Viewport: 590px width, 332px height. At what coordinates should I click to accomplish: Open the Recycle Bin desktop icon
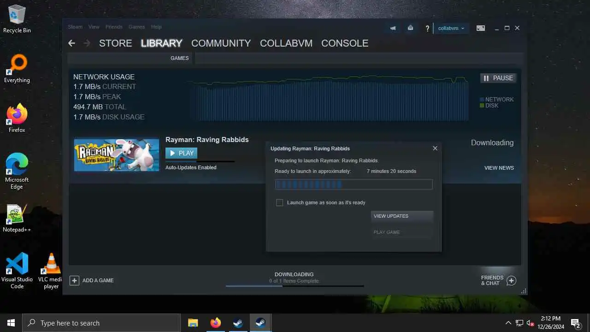click(x=17, y=19)
